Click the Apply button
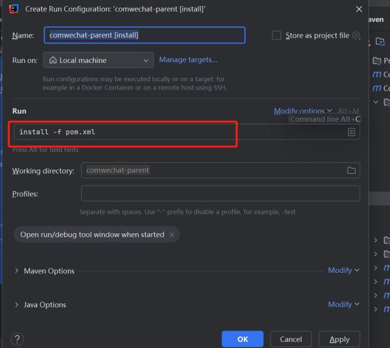 point(339,339)
